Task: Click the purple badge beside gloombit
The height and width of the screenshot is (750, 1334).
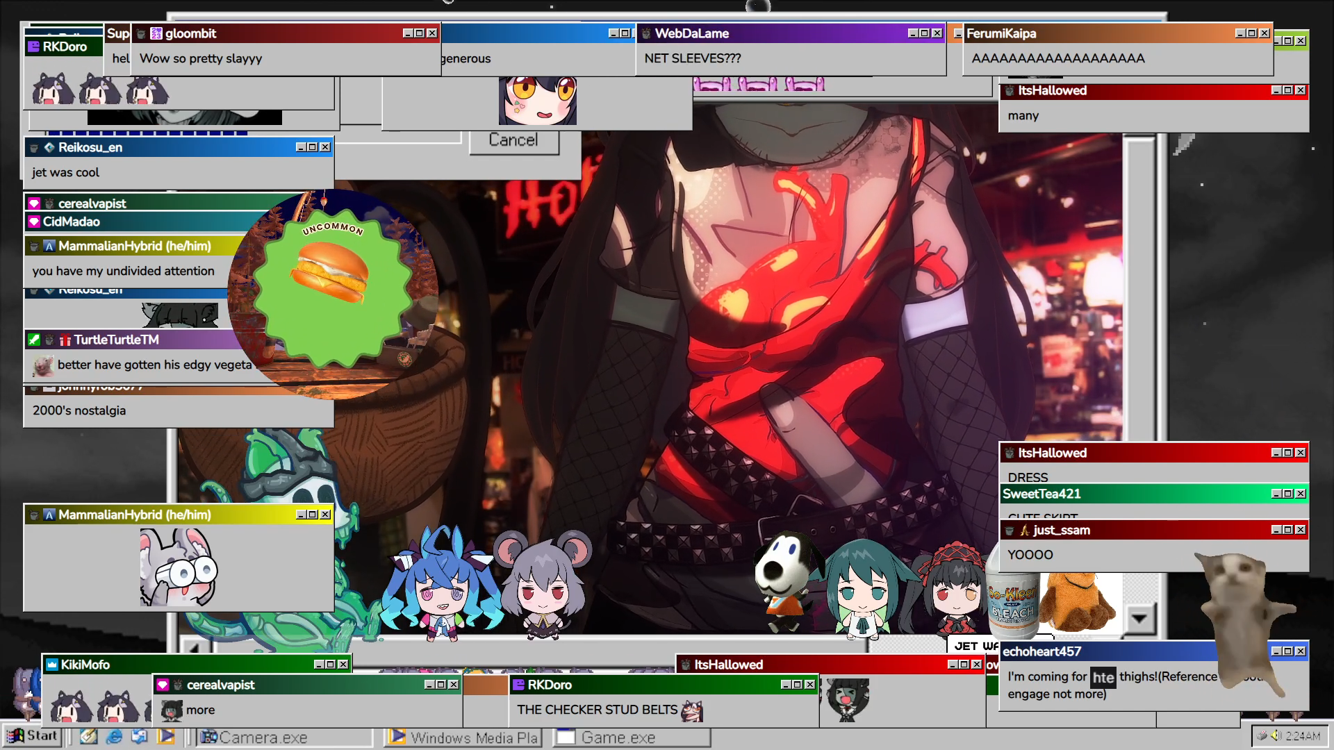Action: click(156, 33)
